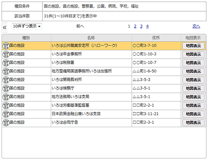Show map for いろは合同庁舎
208x160 pixels.
pos(193,123)
